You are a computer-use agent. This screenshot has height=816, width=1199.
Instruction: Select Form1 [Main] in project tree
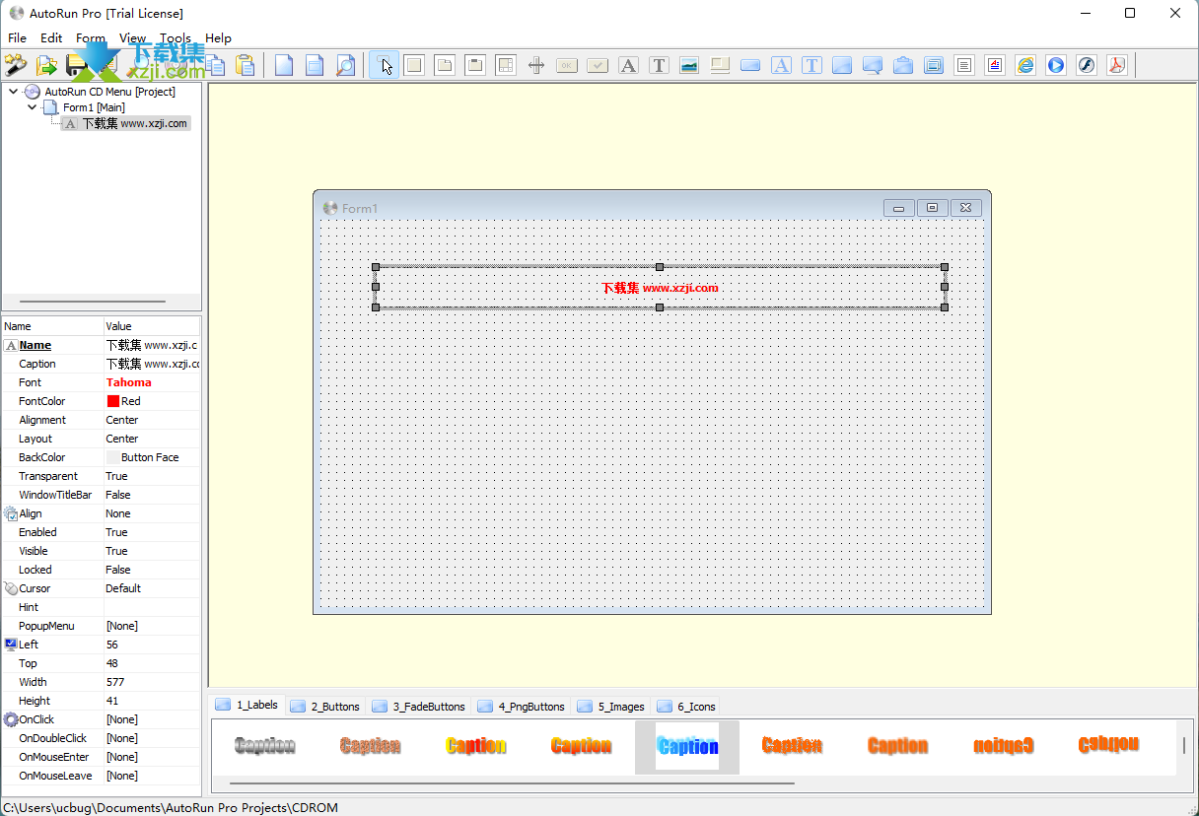94,107
